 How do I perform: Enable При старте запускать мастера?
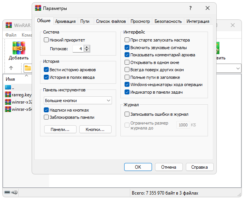127,40
